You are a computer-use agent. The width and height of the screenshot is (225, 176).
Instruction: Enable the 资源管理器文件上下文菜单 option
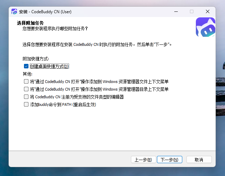[x=26, y=82]
